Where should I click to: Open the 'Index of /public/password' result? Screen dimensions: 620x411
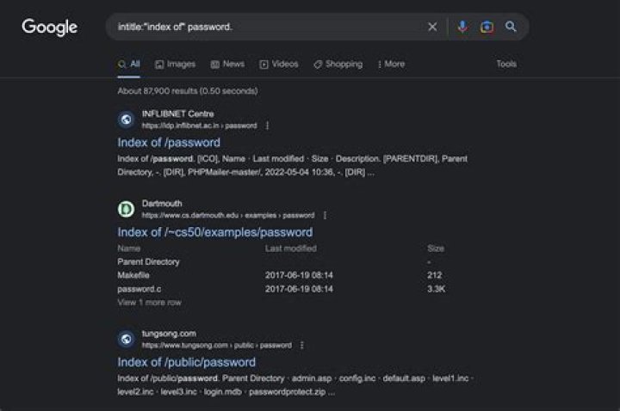[x=187, y=362]
